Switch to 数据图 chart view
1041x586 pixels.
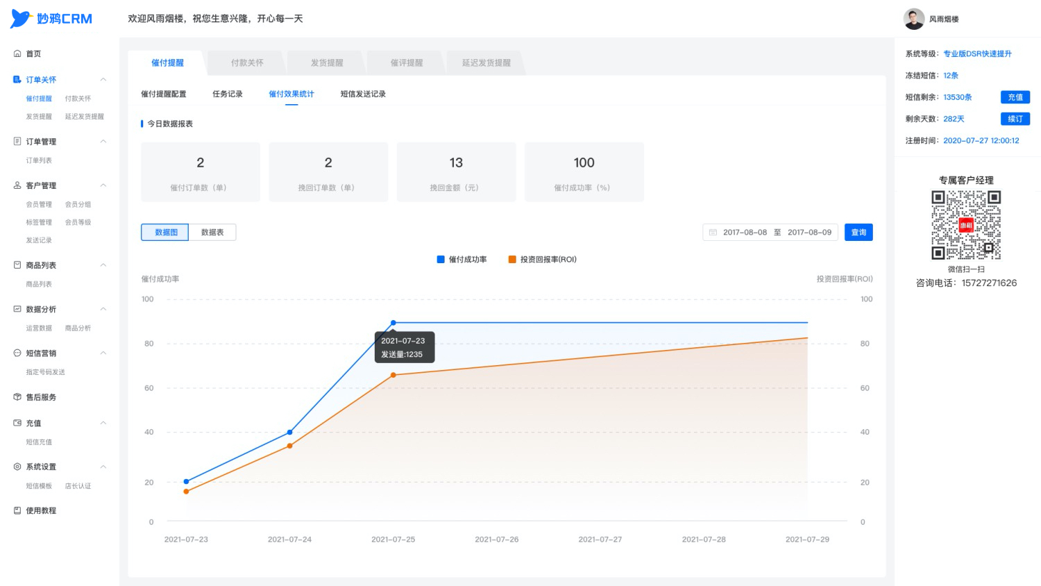point(165,233)
